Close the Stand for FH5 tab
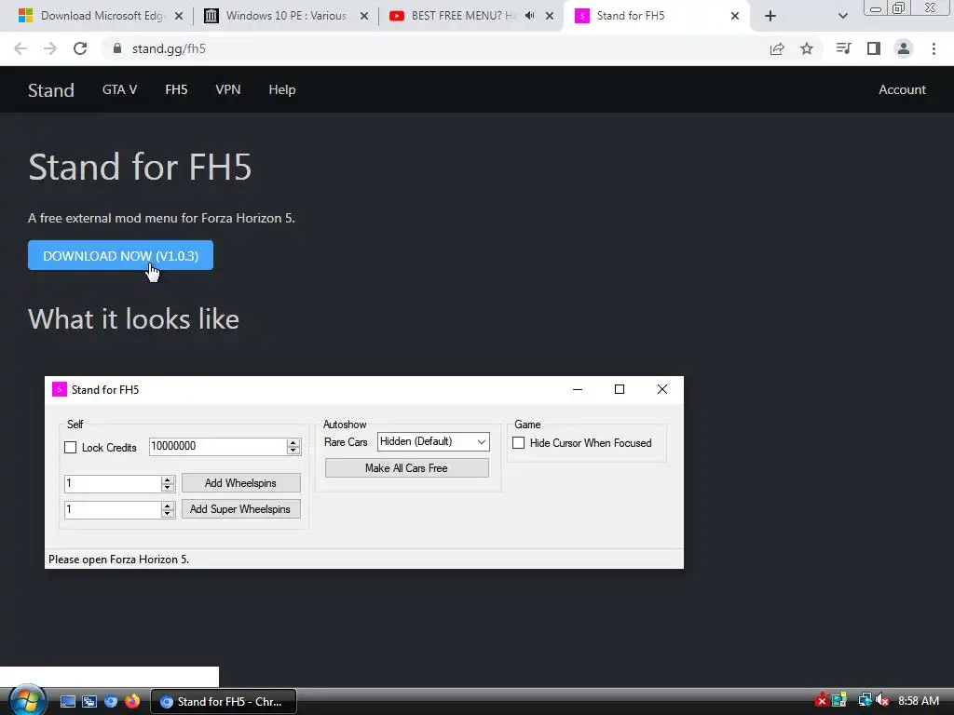Image resolution: width=954 pixels, height=715 pixels. pyautogui.click(x=735, y=16)
